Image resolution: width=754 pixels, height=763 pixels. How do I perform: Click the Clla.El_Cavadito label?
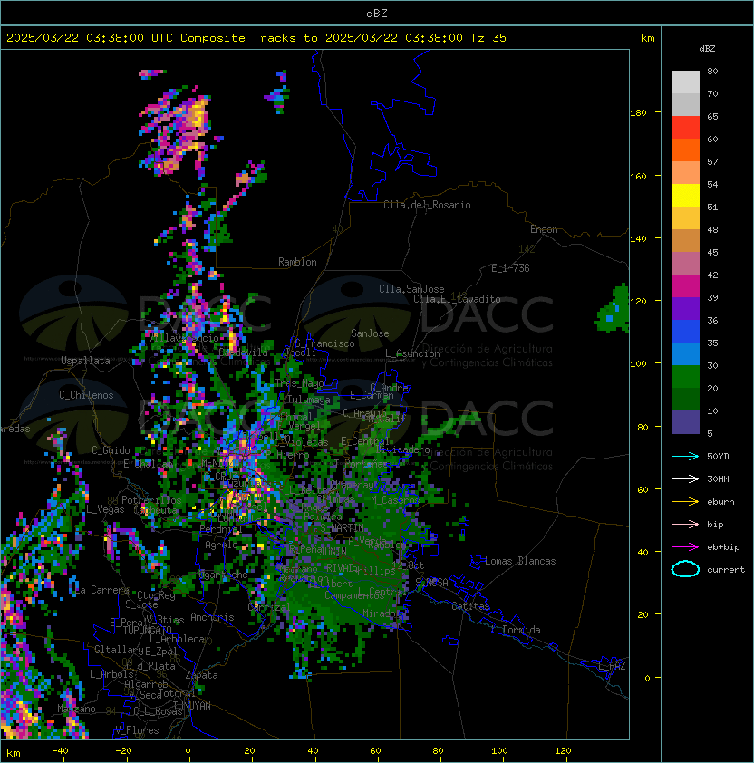[x=457, y=299]
